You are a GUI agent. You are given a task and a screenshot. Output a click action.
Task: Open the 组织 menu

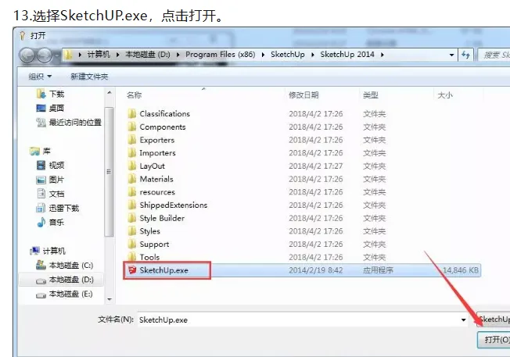click(40, 77)
